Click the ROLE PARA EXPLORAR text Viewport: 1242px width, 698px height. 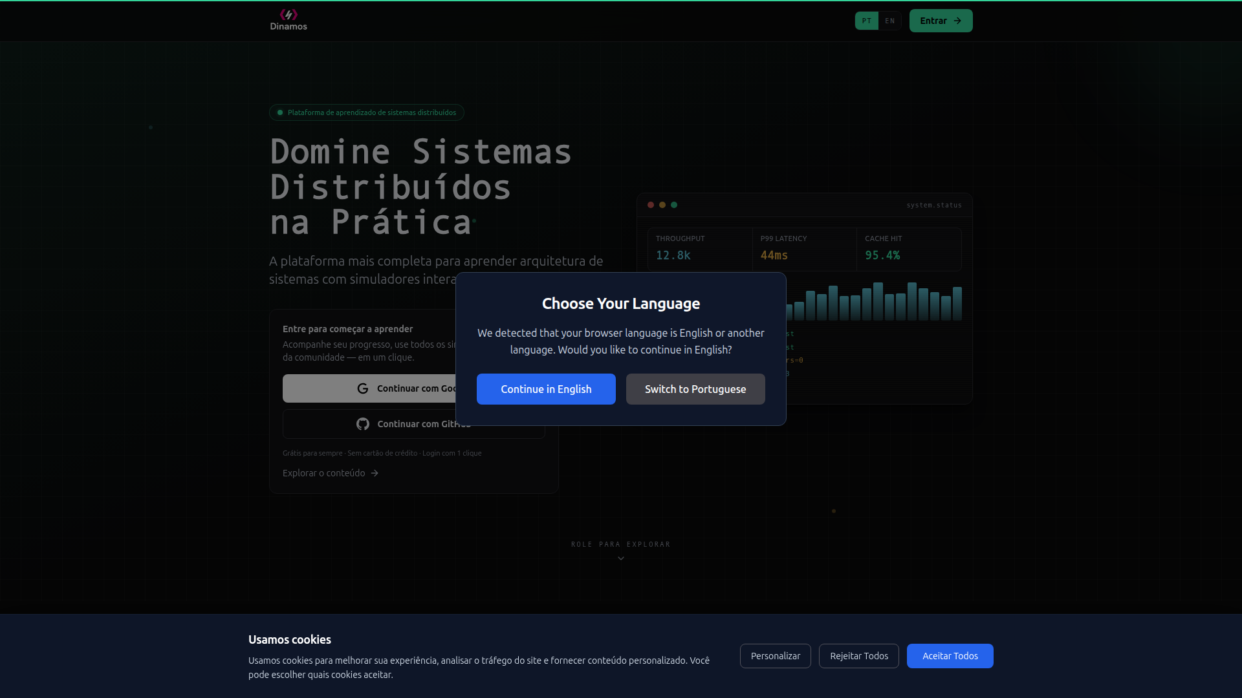[621, 544]
